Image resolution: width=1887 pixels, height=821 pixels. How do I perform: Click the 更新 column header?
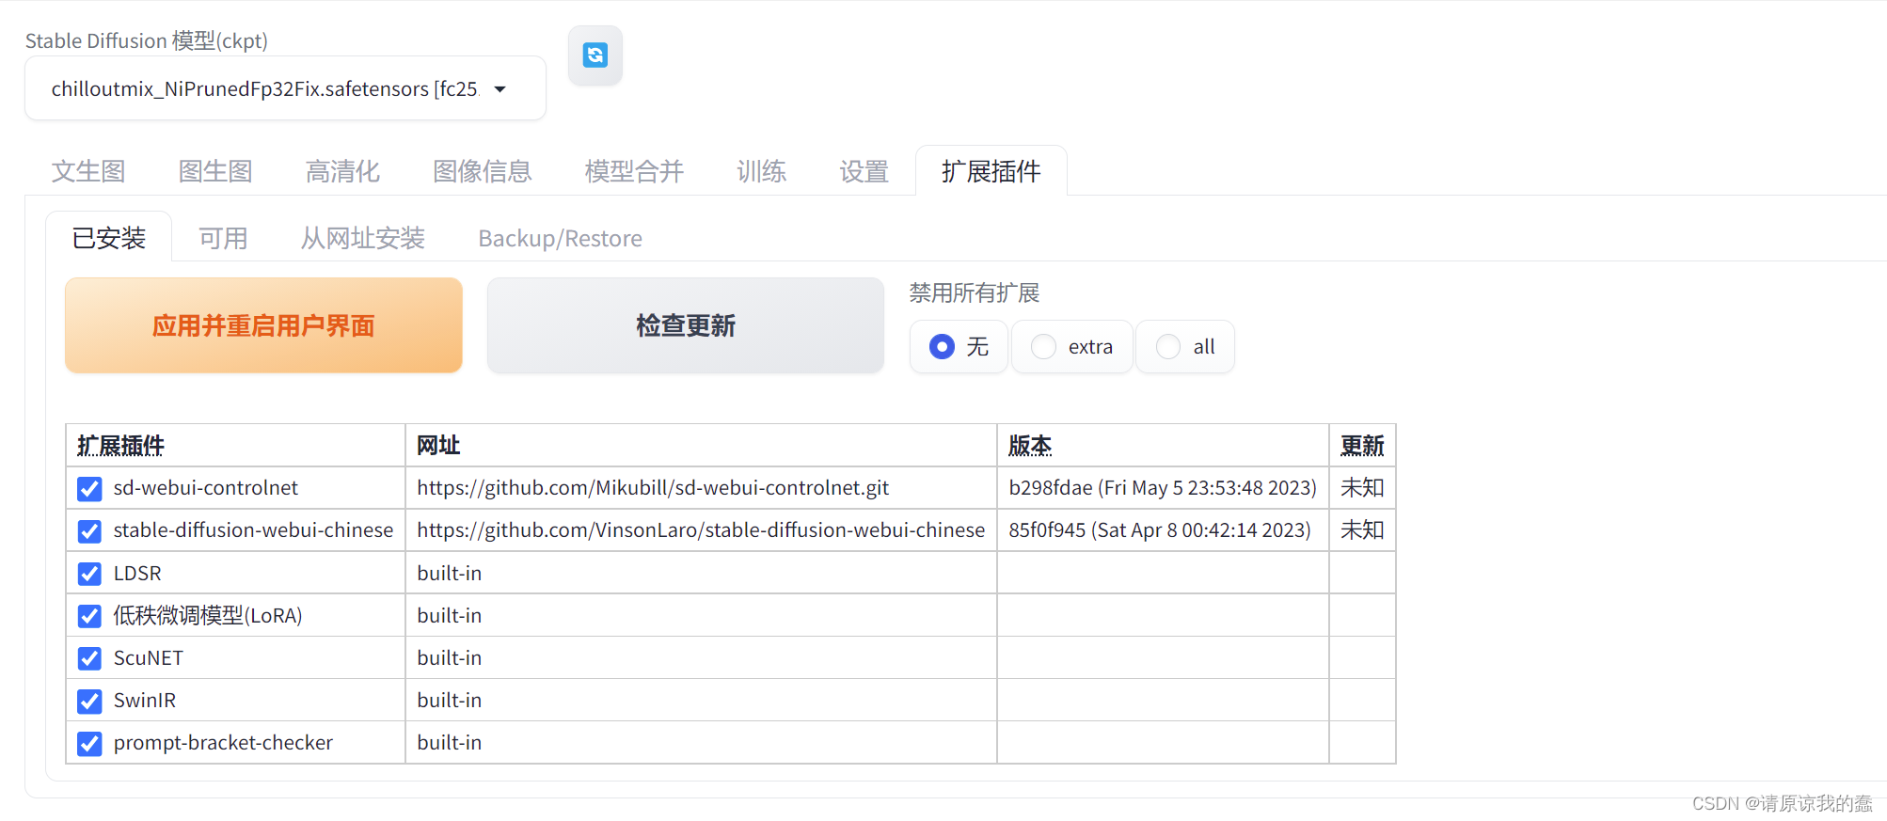coord(1362,446)
